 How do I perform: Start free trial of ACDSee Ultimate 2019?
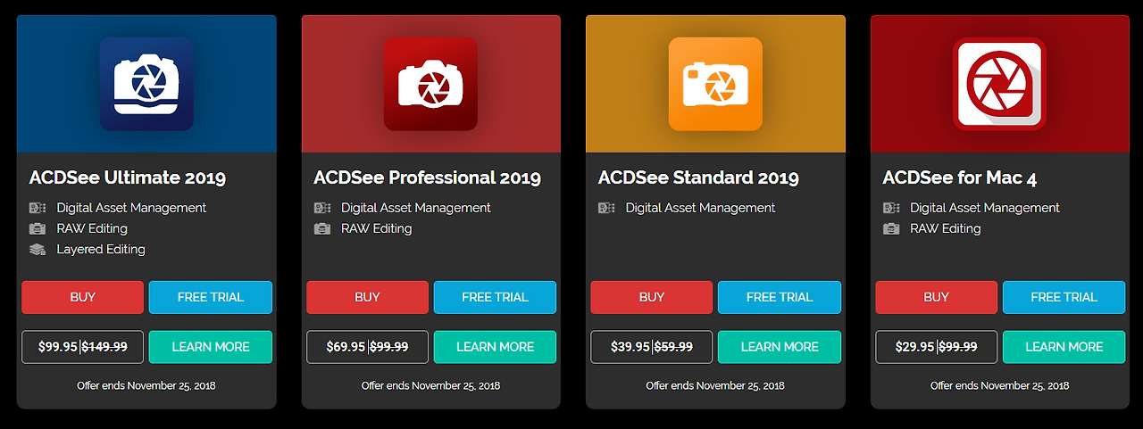click(x=211, y=297)
